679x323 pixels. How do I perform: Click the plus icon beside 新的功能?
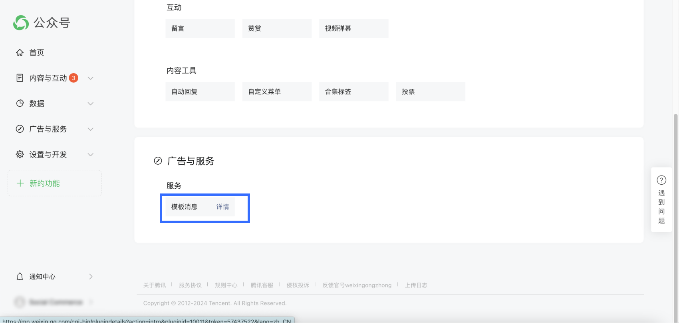coord(20,183)
